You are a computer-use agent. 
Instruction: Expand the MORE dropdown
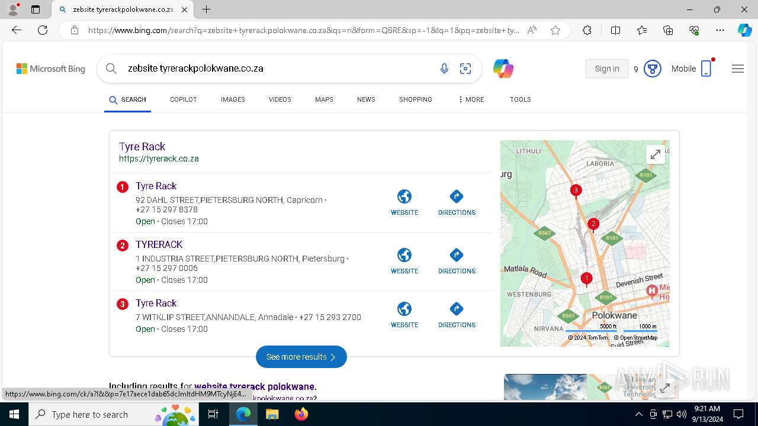(x=471, y=99)
